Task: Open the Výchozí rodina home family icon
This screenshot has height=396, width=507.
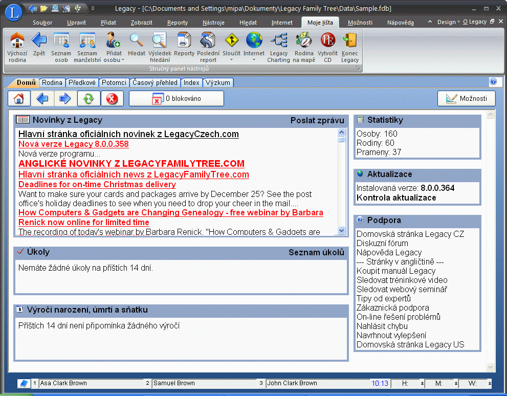Action: click(17, 47)
